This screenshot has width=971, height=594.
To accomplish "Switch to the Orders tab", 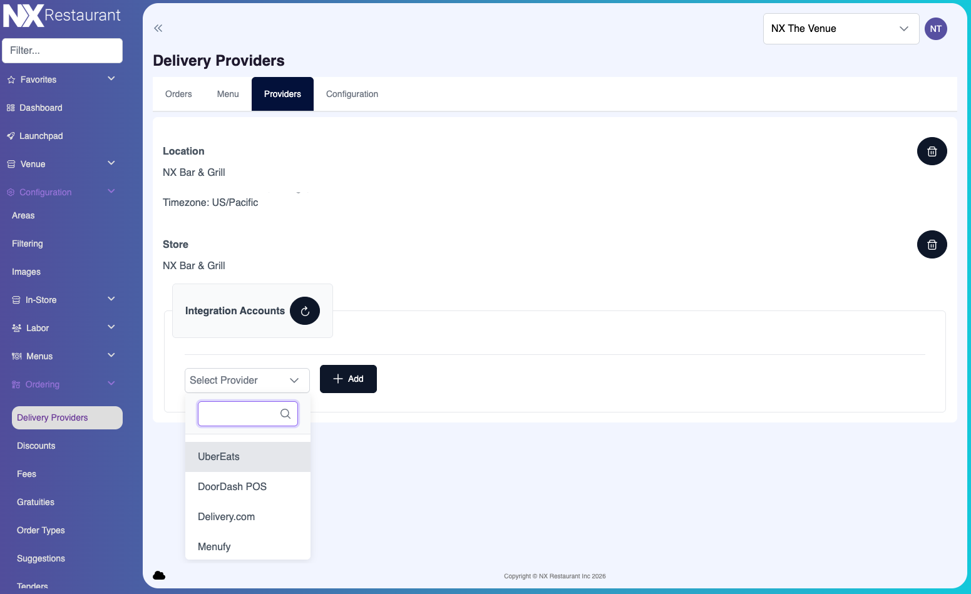I will point(178,94).
